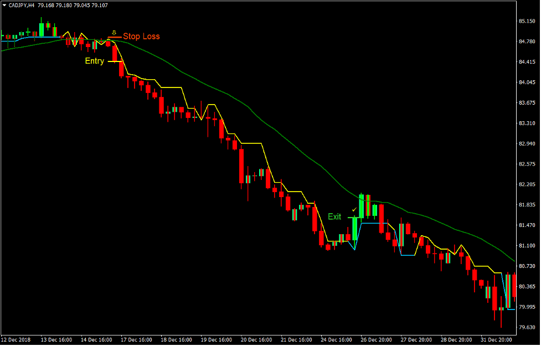This screenshot has width=541, height=346.
Task: Select the yellow Entry label
Action: 95,61
